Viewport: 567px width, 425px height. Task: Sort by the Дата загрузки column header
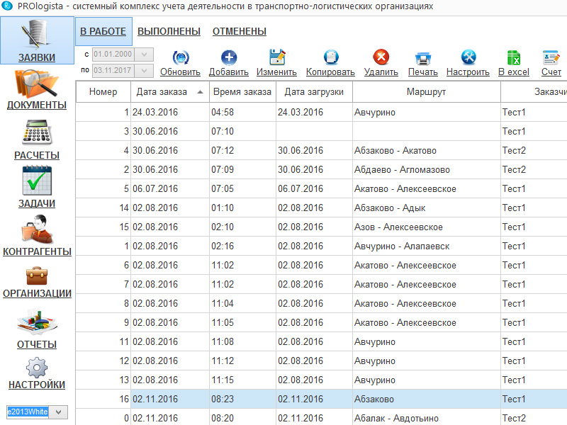click(314, 92)
